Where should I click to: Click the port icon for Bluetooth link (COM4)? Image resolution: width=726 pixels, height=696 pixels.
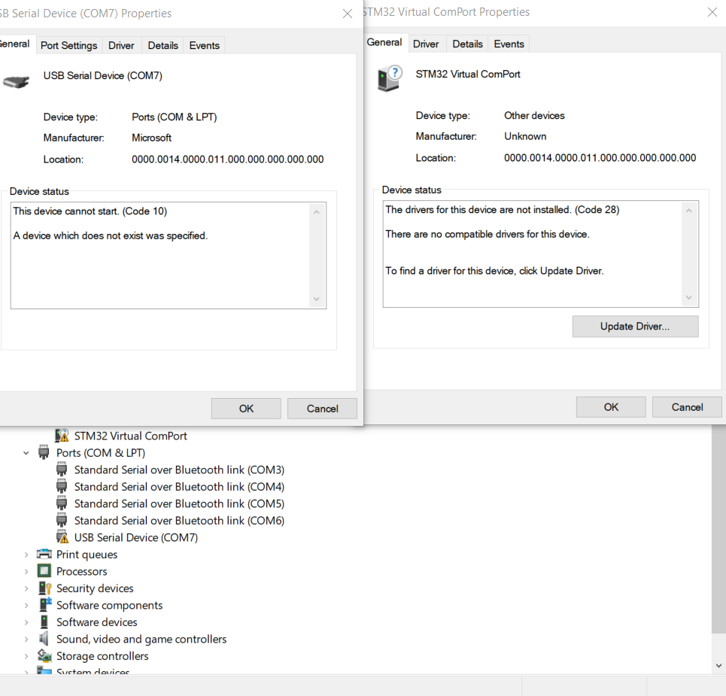(x=62, y=487)
